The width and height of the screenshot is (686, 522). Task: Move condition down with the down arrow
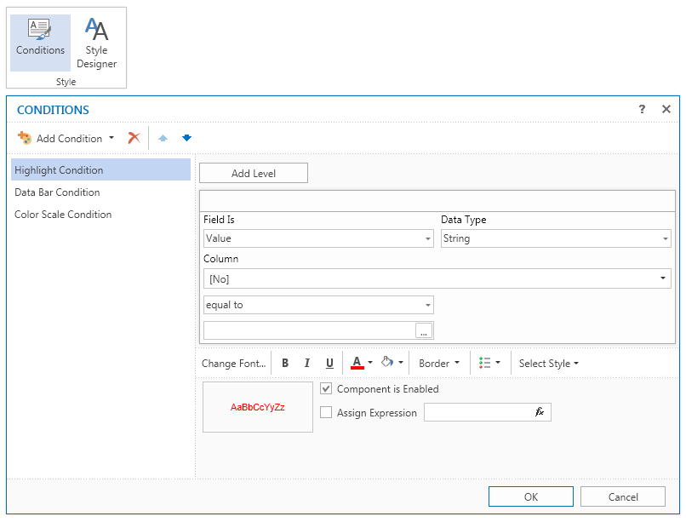186,138
